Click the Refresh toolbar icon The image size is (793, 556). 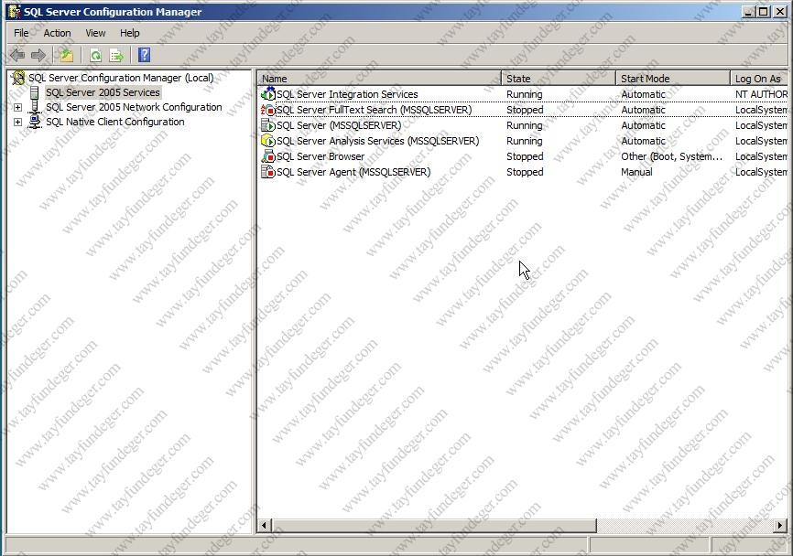coord(95,55)
